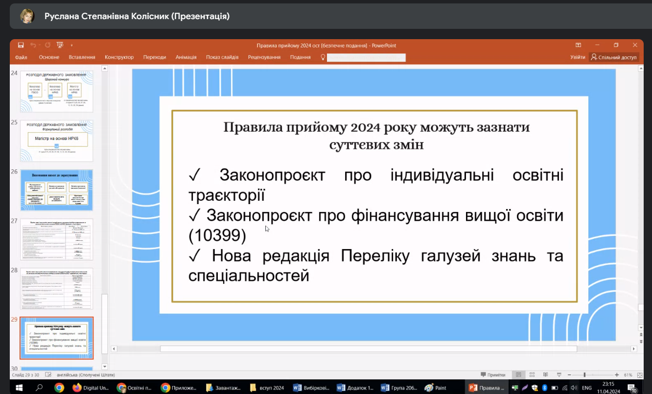Select slide 29 thumbnail in panel
652x394 pixels.
tap(56, 338)
